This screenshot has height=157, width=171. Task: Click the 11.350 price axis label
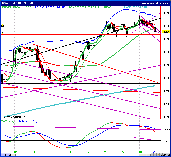pyautogui.click(x=166, y=117)
